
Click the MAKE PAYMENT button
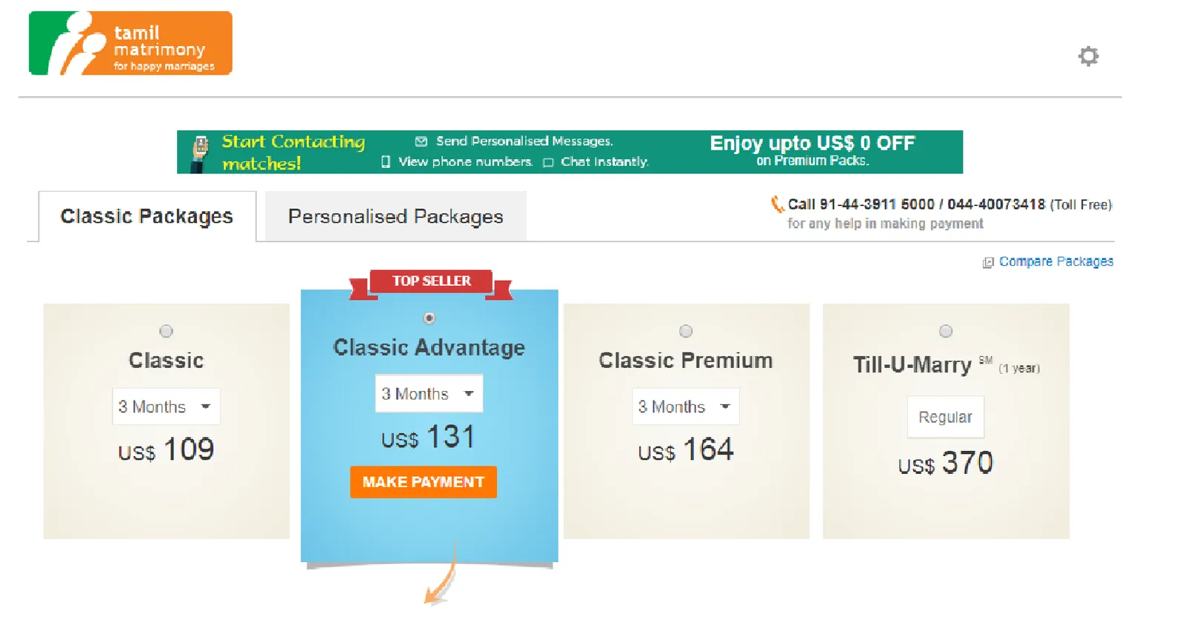424,482
